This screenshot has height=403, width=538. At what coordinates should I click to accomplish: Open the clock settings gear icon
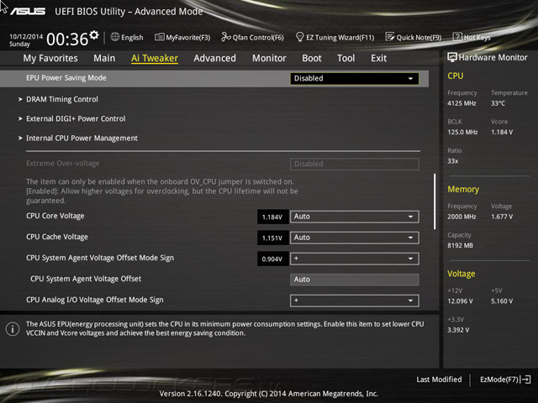tap(94, 35)
